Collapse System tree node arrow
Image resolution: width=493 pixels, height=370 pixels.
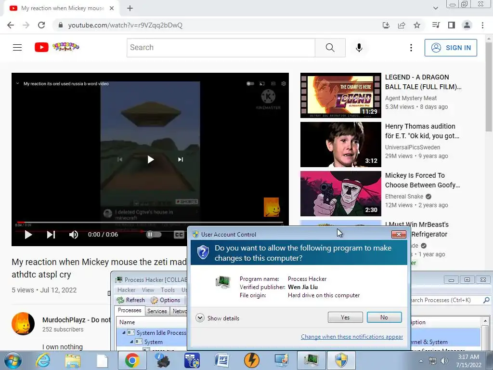coord(131,342)
